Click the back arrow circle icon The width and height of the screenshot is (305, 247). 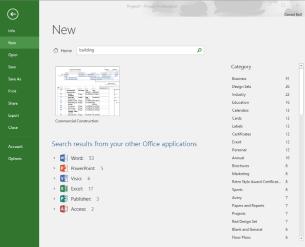coord(13,14)
